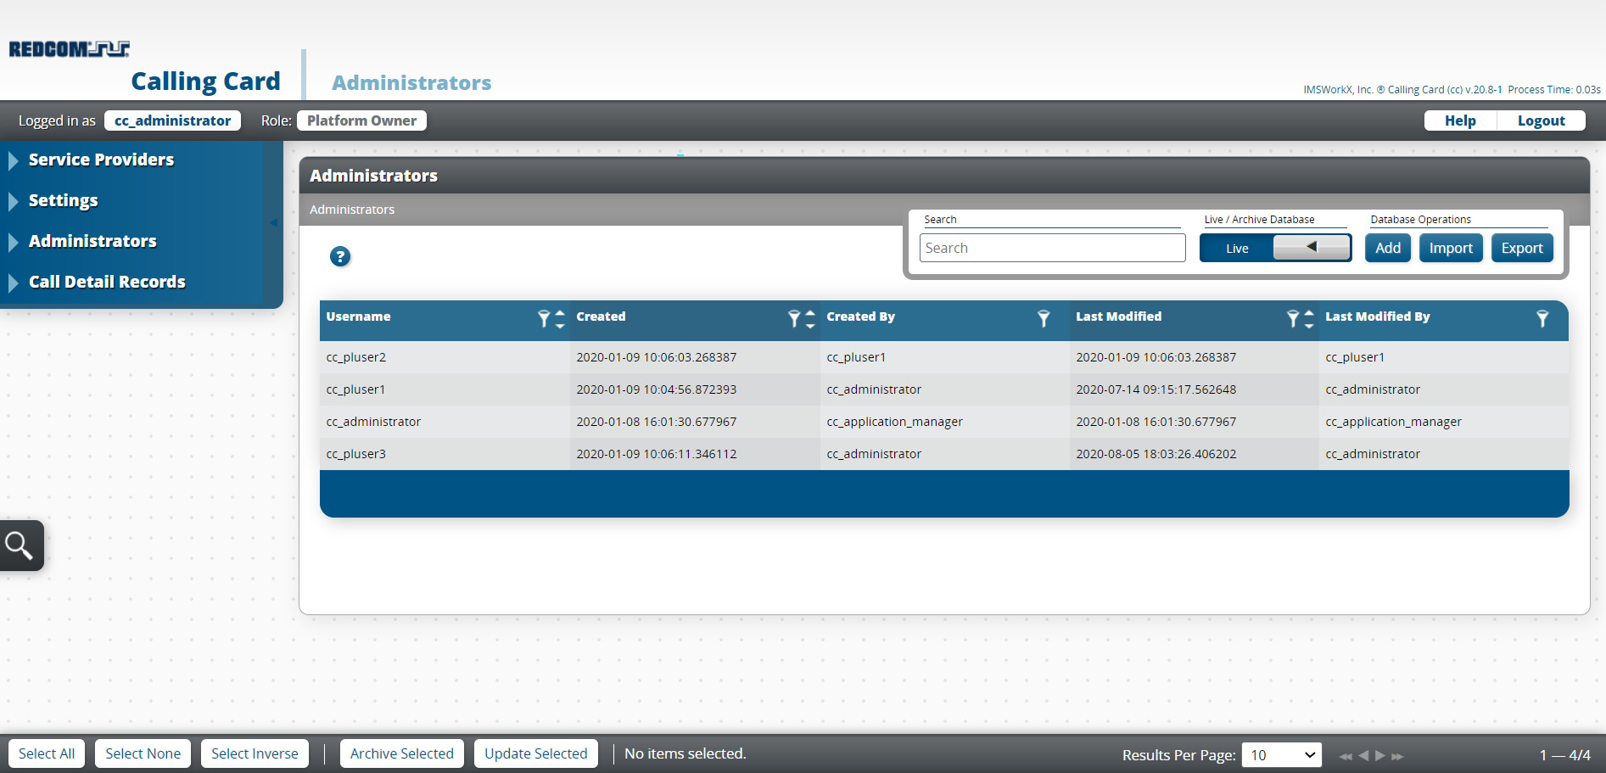Switch the Live / Archive Database slider to Archive
The image size is (1606, 773).
1311,247
